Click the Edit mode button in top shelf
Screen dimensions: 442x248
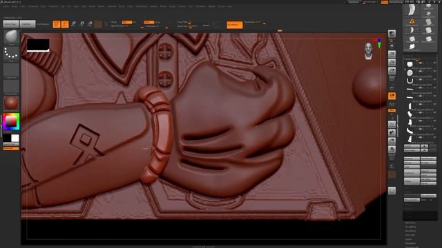point(57,24)
